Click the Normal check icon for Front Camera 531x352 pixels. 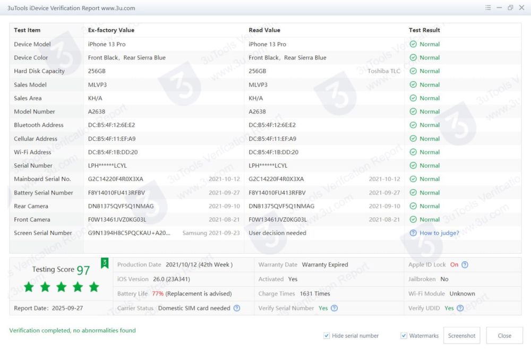point(413,219)
